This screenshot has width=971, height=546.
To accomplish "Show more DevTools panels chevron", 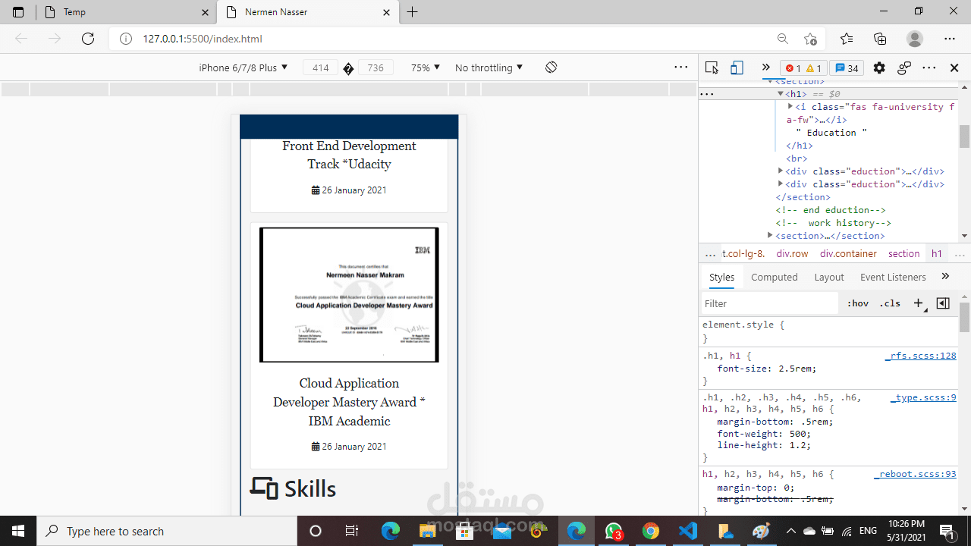I will [765, 67].
